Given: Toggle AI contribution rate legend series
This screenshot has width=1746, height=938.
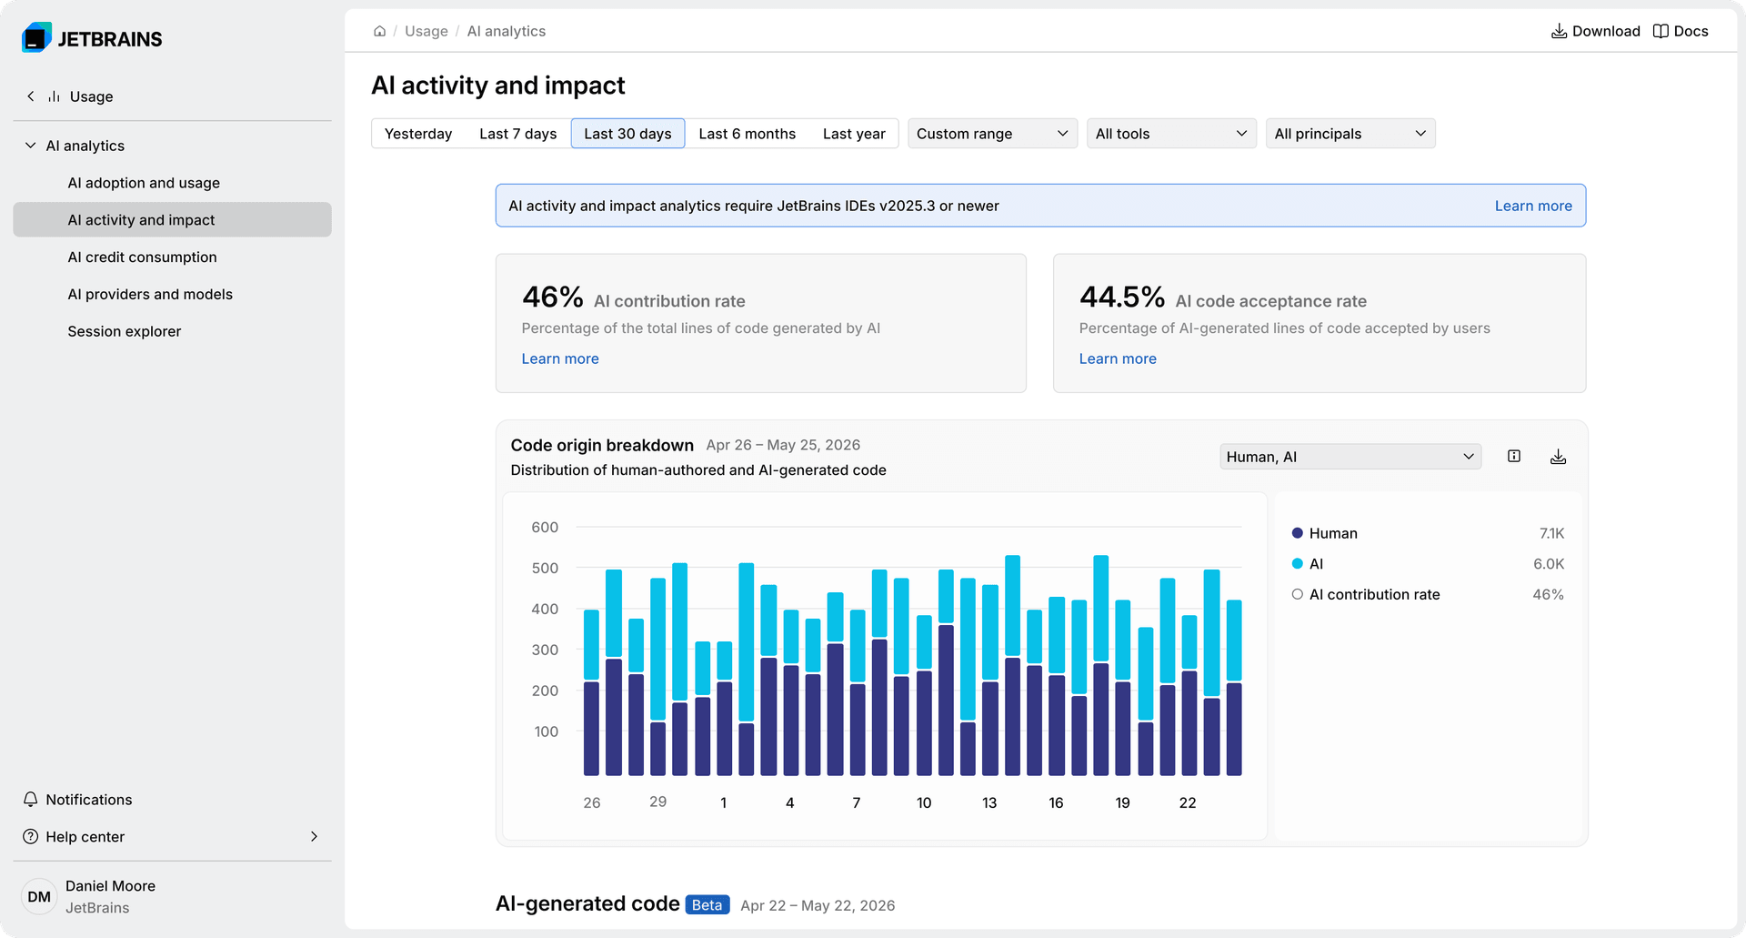Looking at the screenshot, I should click(1366, 594).
